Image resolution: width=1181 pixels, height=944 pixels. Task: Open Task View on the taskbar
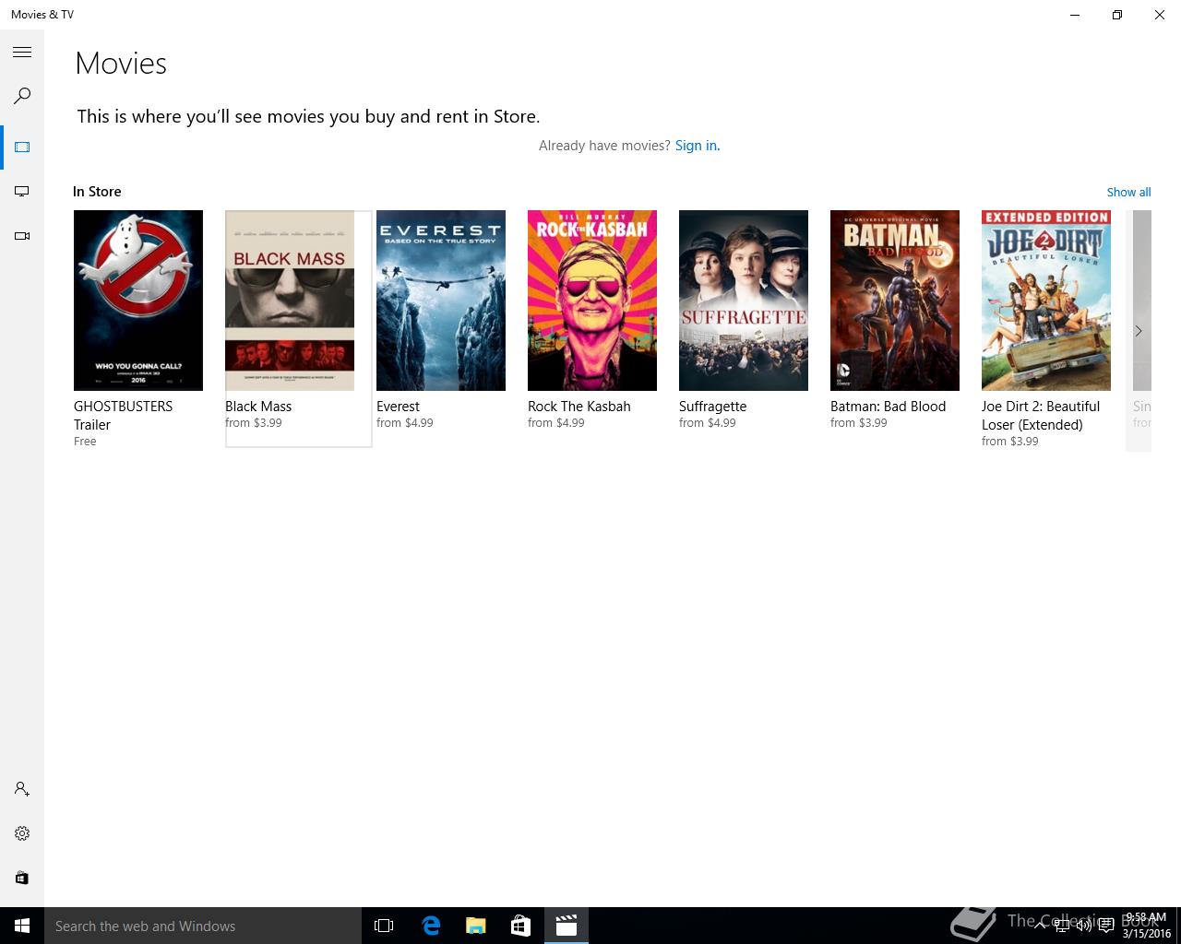384,926
